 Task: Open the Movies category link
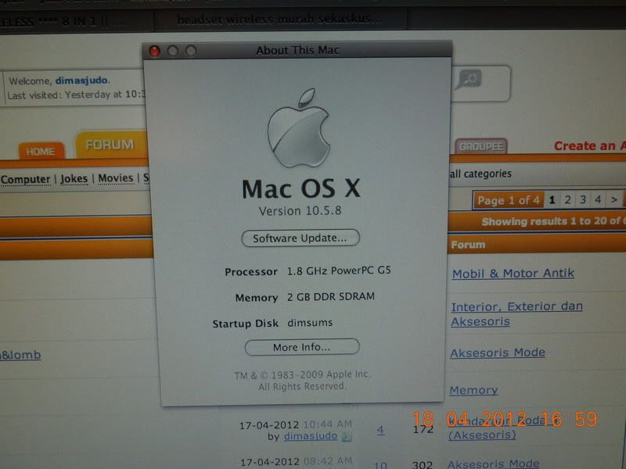115,177
